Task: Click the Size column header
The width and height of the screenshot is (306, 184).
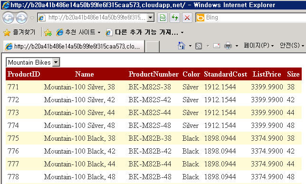Action: click(293, 74)
